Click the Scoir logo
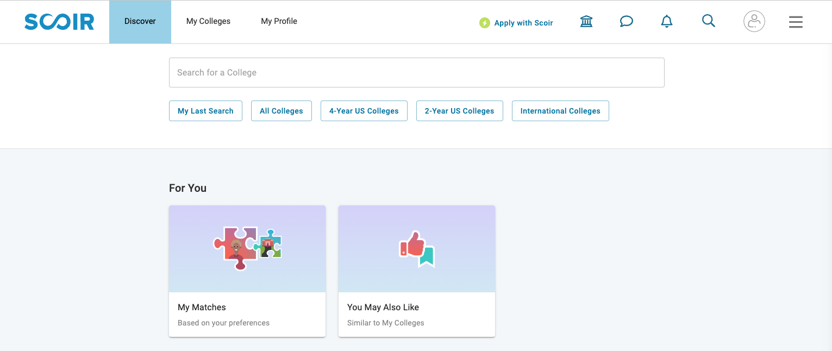832x351 pixels. tap(59, 22)
